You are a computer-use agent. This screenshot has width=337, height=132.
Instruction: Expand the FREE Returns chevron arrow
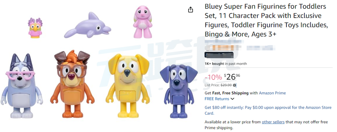coord(232,99)
